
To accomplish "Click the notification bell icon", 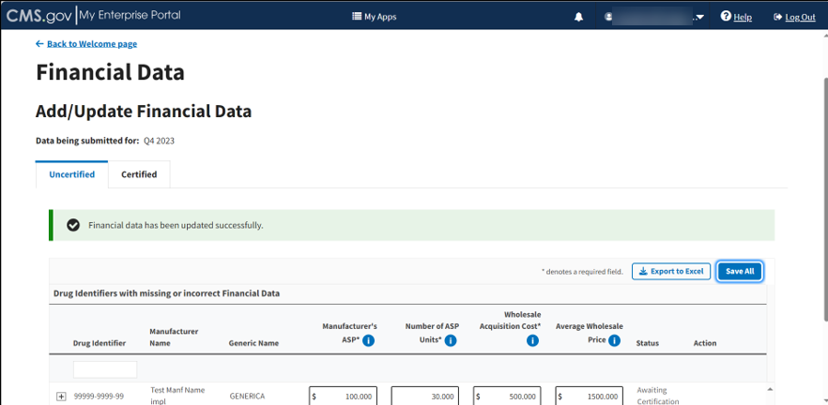I will pos(578,17).
